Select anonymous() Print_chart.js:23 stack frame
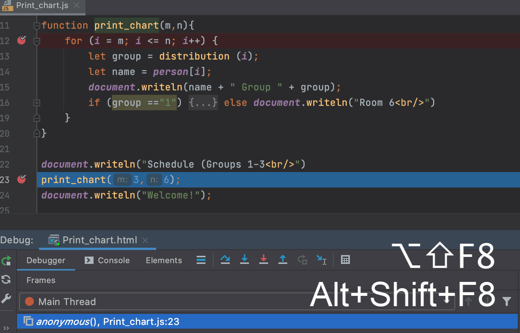 (267, 321)
